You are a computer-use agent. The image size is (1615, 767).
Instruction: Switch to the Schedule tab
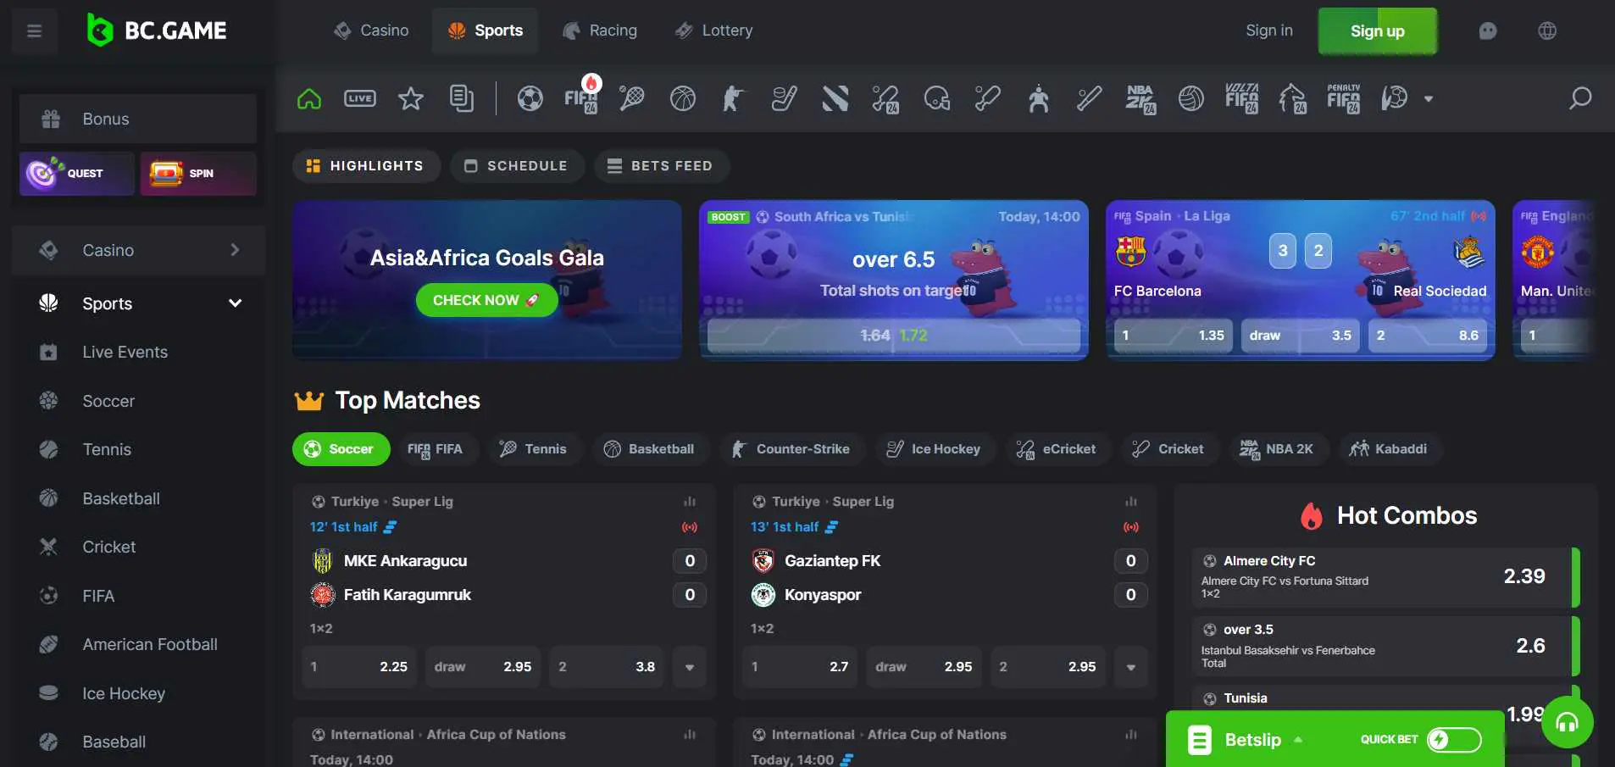point(516,165)
